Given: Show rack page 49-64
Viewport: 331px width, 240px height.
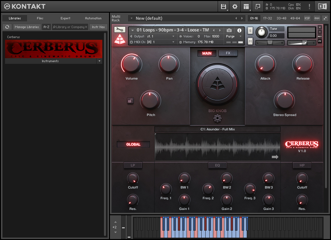Looking at the screenshot, I should (x=295, y=18).
